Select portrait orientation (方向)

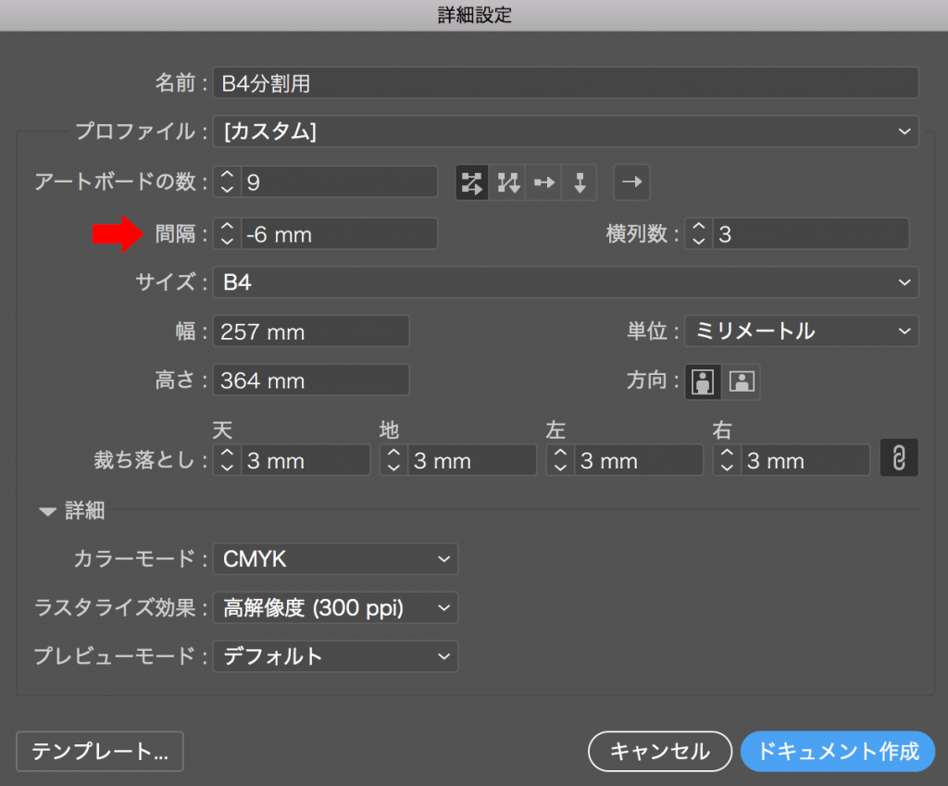point(704,381)
